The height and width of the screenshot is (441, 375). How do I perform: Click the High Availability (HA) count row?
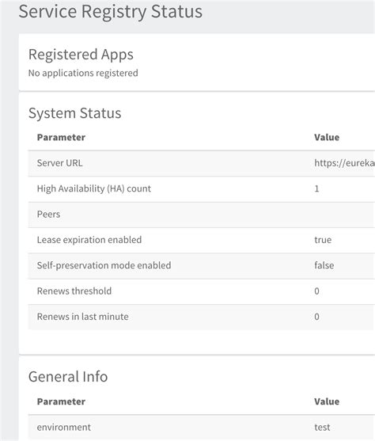(x=202, y=189)
